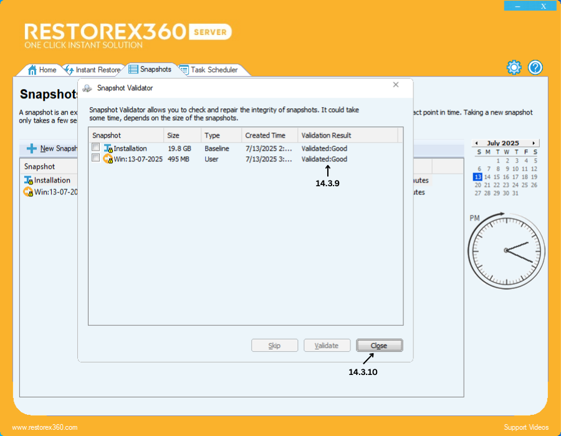Click the July 2025 calendar title

(x=502, y=143)
